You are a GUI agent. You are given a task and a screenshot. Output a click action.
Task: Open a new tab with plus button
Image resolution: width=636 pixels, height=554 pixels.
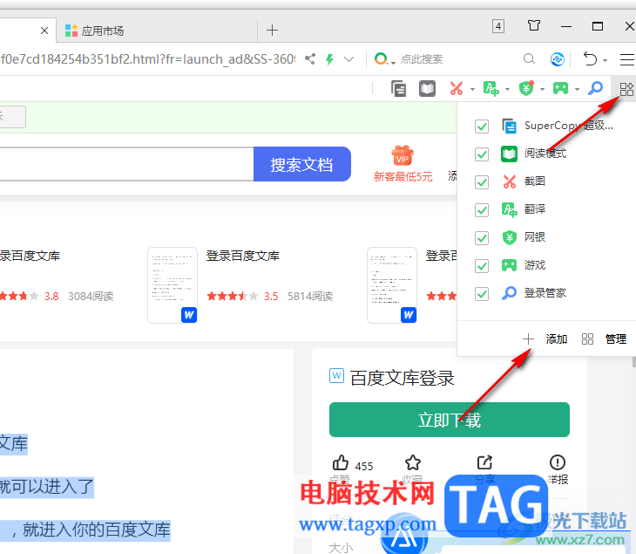pyautogui.click(x=272, y=30)
